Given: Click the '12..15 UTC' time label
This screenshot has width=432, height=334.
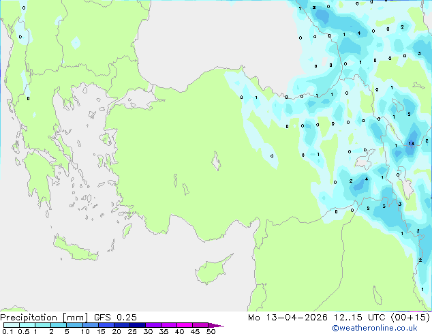Looking at the screenshot, I should pyautogui.click(x=359, y=317).
